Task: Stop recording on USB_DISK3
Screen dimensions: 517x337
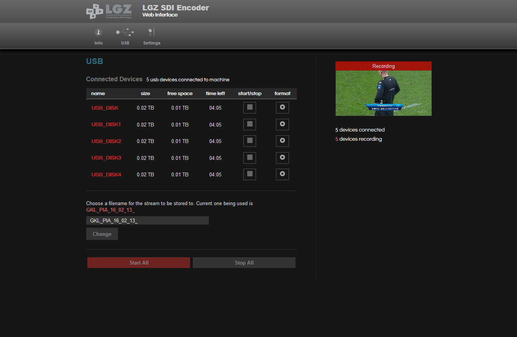Action: (x=249, y=158)
